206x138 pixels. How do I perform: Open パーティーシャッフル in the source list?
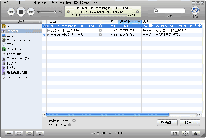point(21,40)
